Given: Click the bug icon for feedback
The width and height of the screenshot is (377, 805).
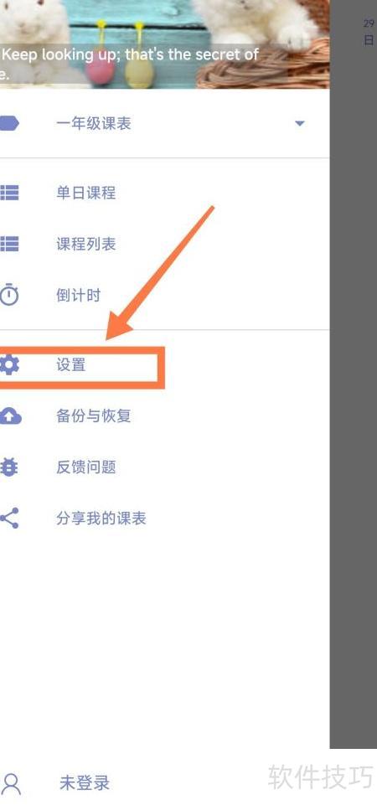Looking at the screenshot, I should 9,467.
